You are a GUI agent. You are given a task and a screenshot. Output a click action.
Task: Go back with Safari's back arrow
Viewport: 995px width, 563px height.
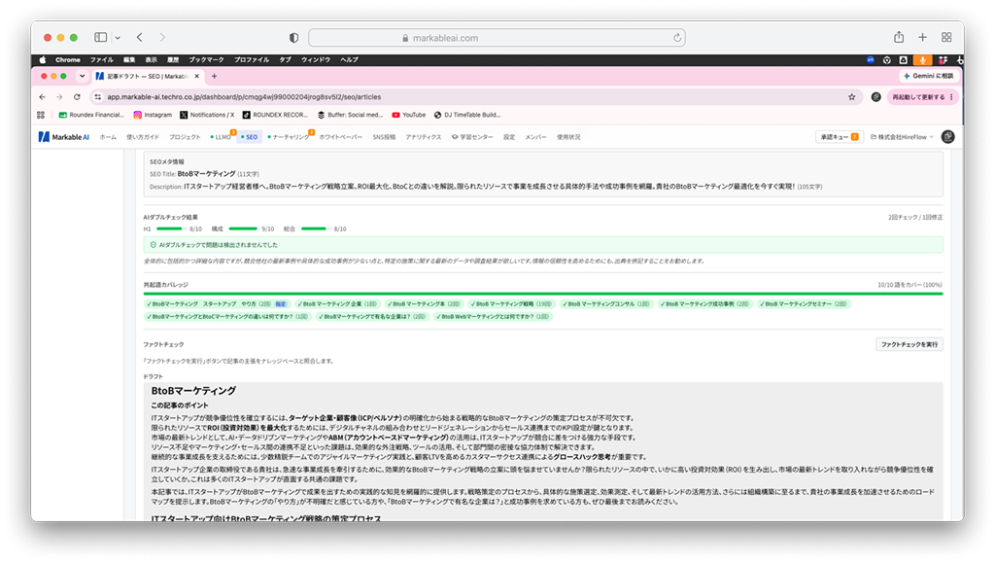140,38
